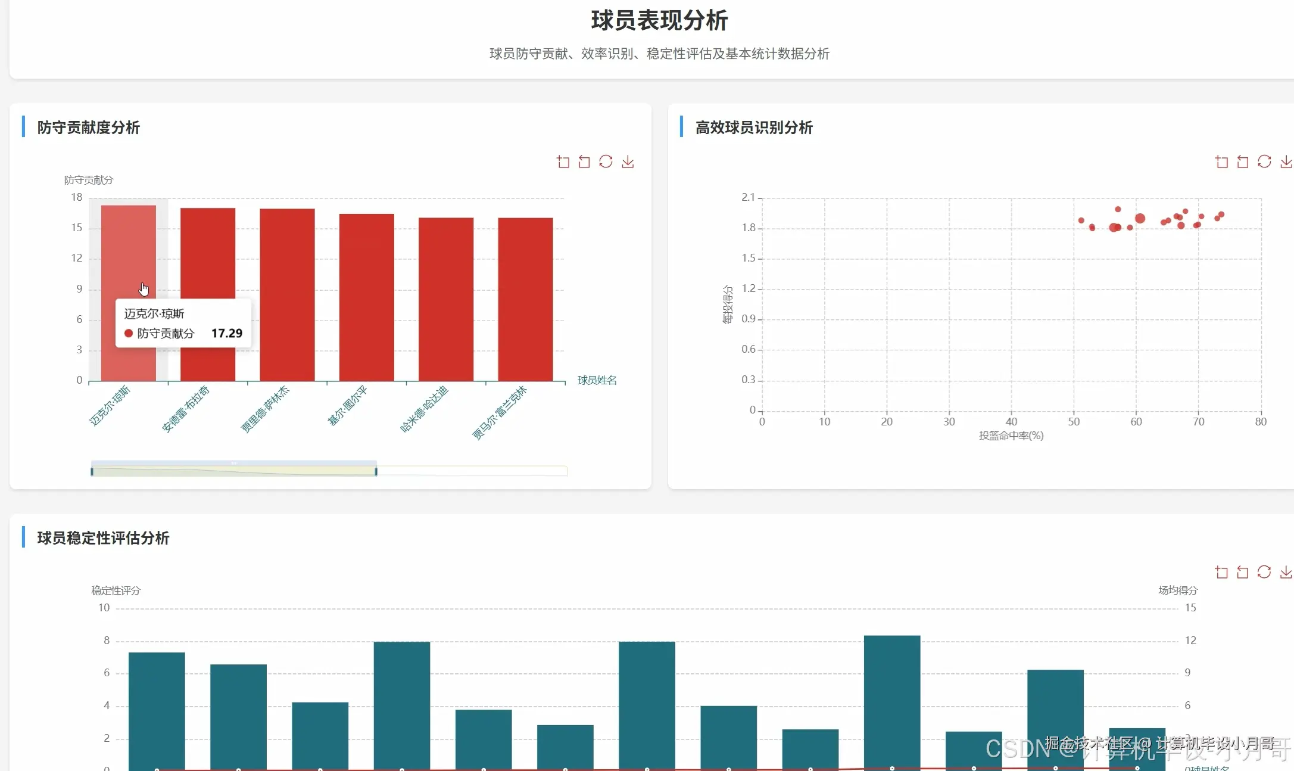Image resolution: width=1294 pixels, height=771 pixels.
Task: Click zoom reset icon in the 防守贡献度分析 chart
Action: [584, 161]
